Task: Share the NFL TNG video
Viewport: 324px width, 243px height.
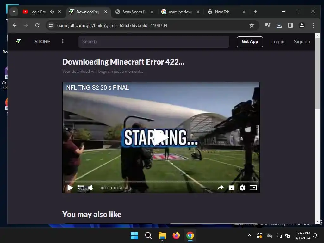Action: [221, 188]
